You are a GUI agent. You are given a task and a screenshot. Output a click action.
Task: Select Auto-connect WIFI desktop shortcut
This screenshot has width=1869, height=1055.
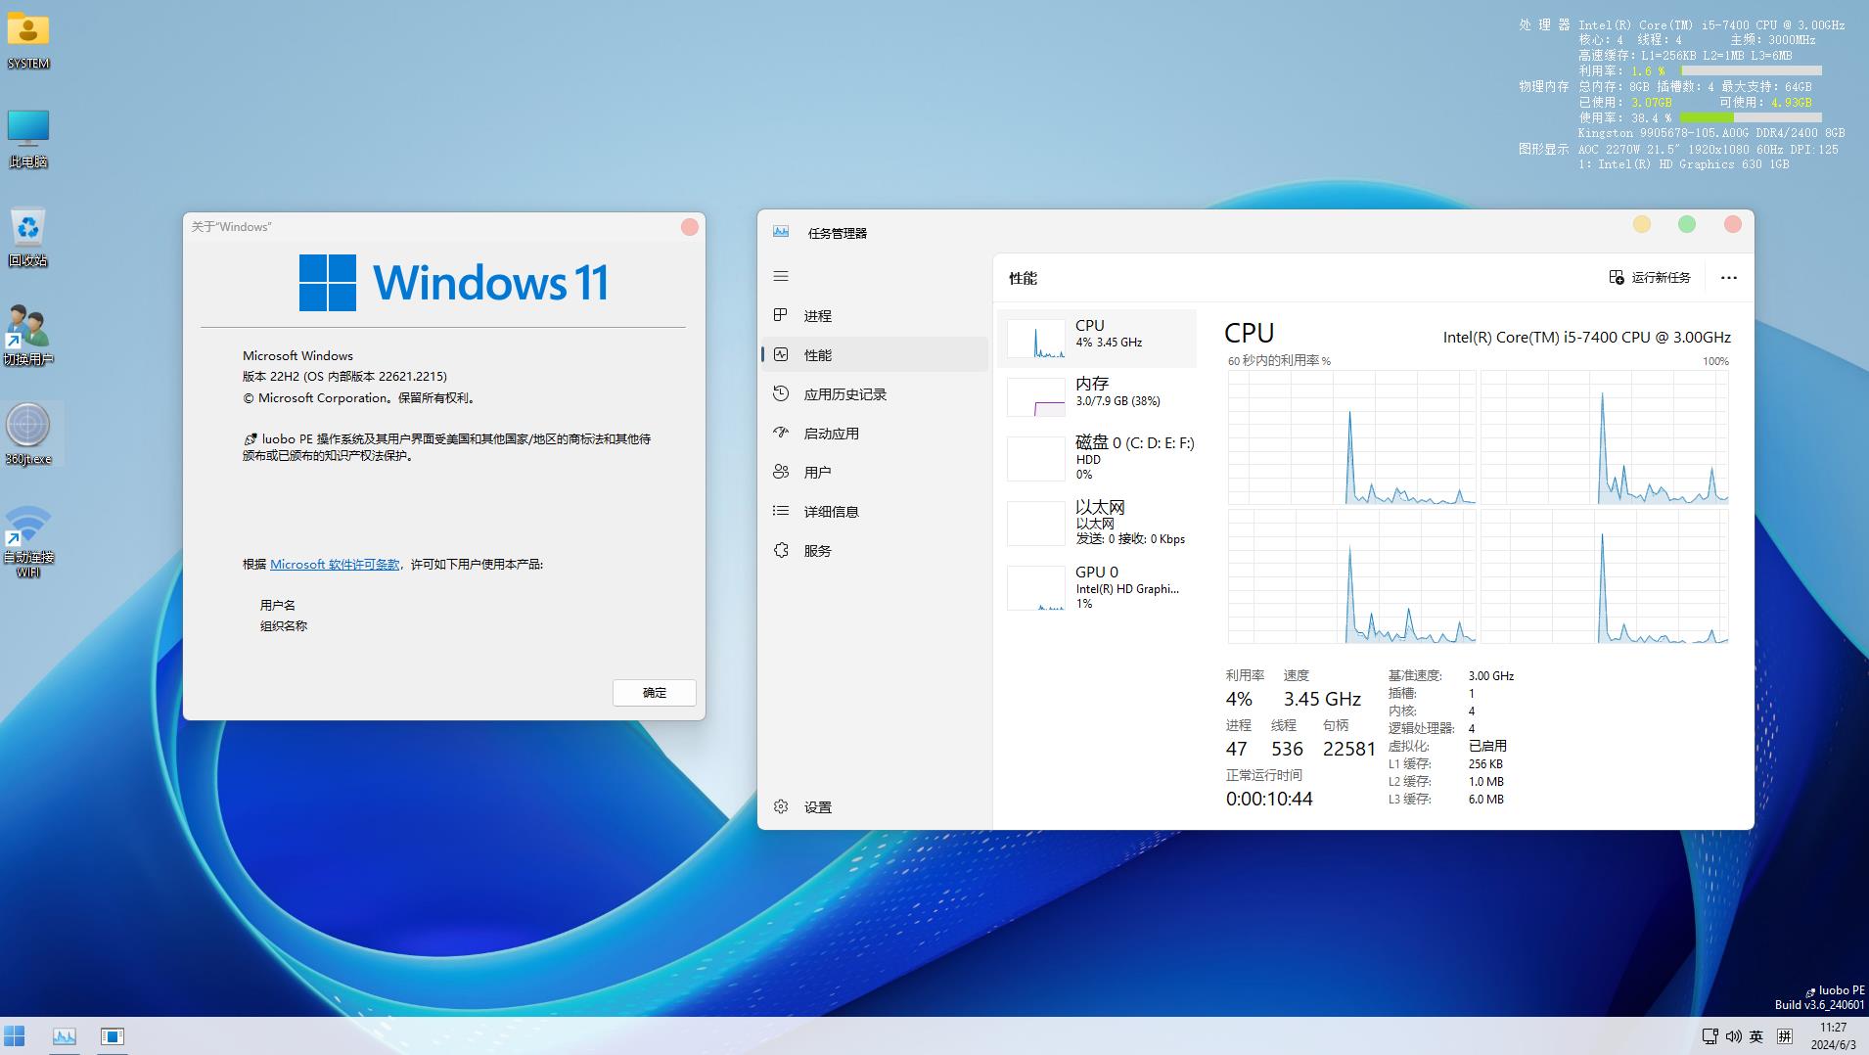click(x=28, y=540)
